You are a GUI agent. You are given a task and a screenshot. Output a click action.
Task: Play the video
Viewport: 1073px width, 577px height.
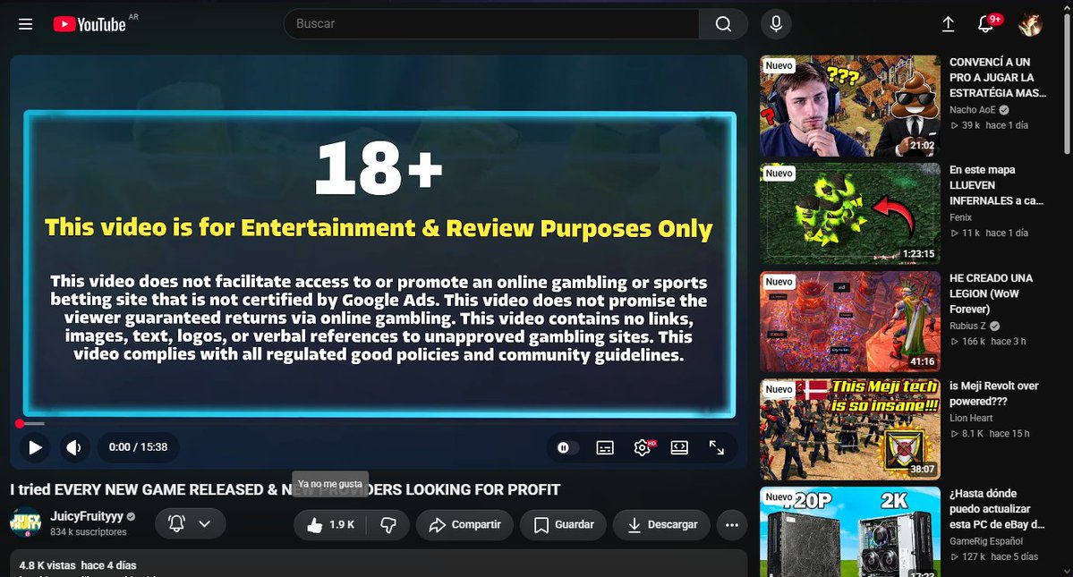click(35, 447)
